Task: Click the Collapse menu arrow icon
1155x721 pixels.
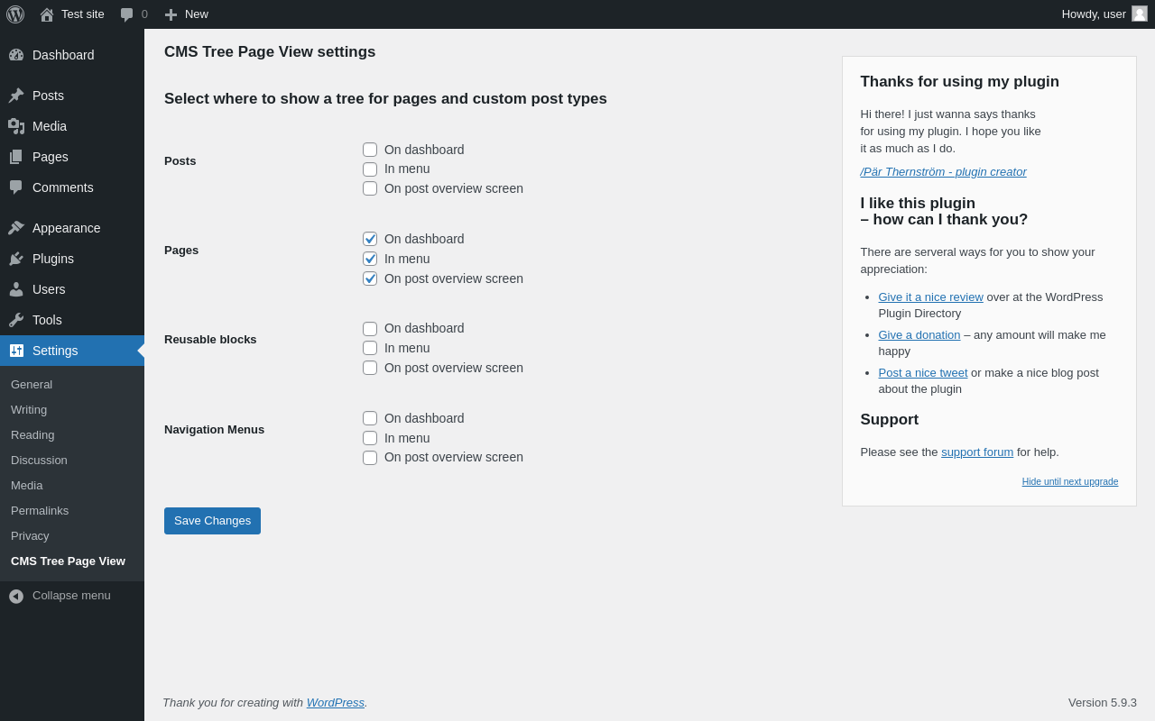Action: pyautogui.click(x=16, y=596)
